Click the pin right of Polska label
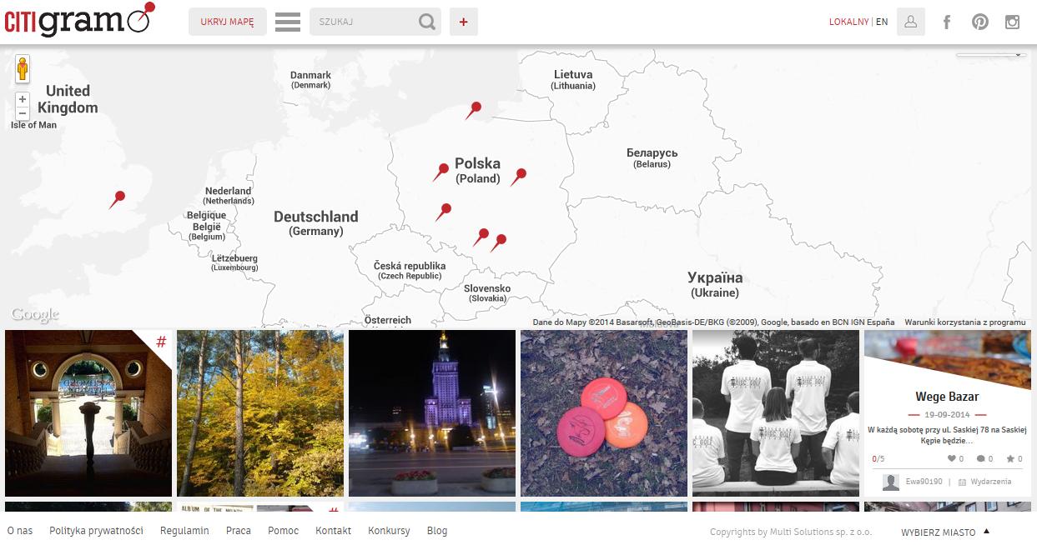Screen dimensions: 1037x545 [x=518, y=177]
